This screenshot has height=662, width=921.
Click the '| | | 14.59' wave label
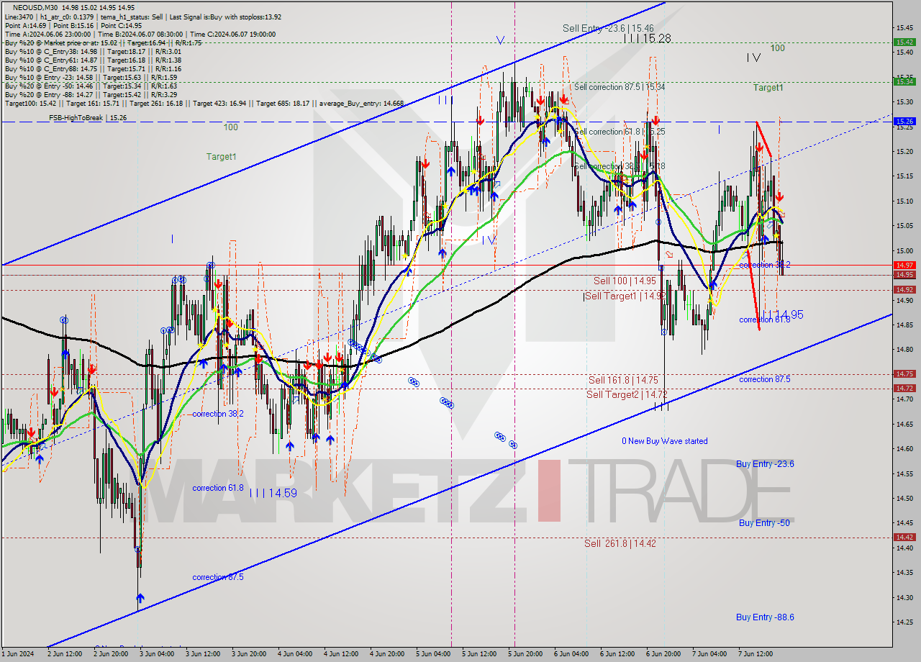(273, 493)
